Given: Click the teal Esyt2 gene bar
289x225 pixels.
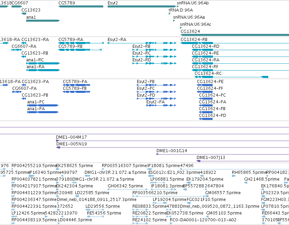Looking at the screenshot, I should tap(142, 6).
